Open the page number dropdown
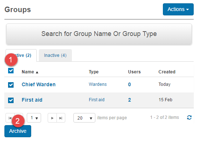 [x=34, y=118]
